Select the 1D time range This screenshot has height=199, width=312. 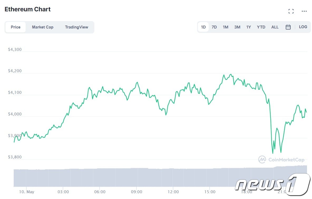(x=203, y=27)
